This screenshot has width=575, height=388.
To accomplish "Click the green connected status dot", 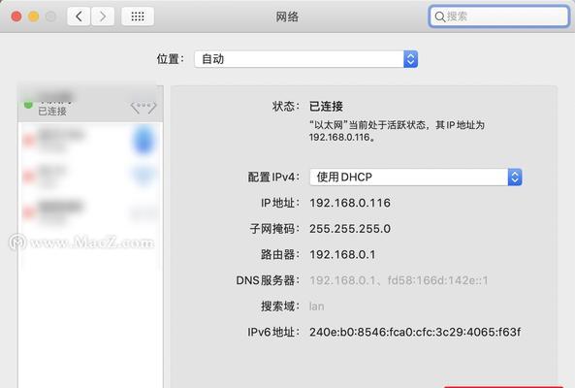I will click(28, 105).
